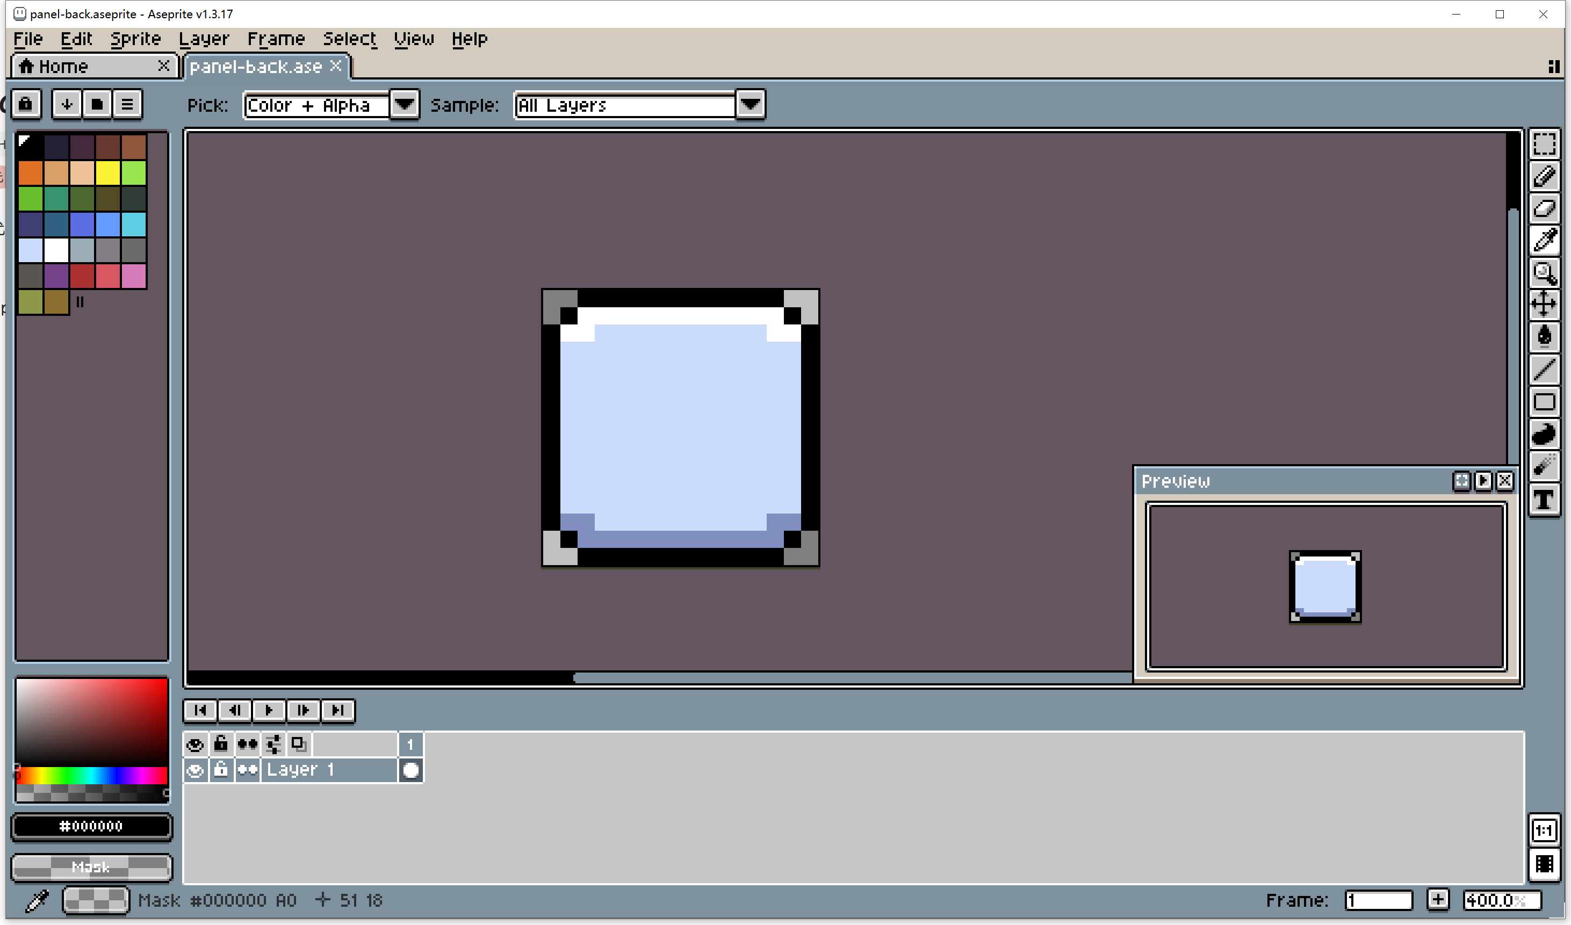The image size is (1571, 925).
Task: Select the Zoom magnifier tool
Action: coord(1544,273)
